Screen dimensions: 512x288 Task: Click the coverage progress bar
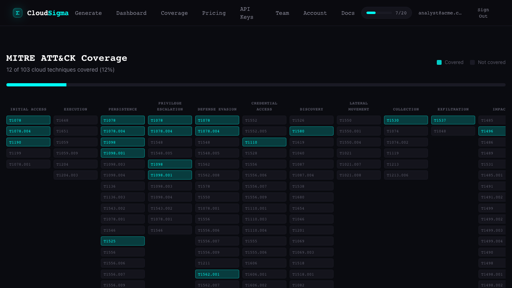click(x=256, y=85)
